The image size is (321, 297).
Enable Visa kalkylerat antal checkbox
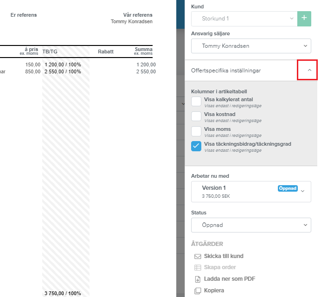[x=196, y=101]
